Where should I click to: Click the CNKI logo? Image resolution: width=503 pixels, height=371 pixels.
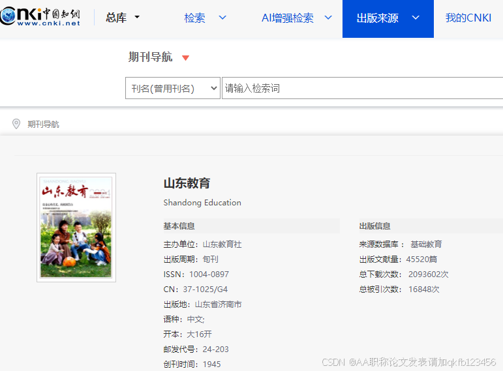tap(40, 17)
